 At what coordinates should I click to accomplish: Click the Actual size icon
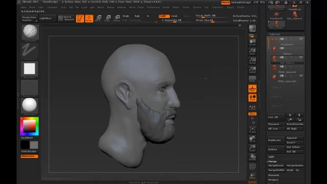pyautogui.click(x=252, y=60)
